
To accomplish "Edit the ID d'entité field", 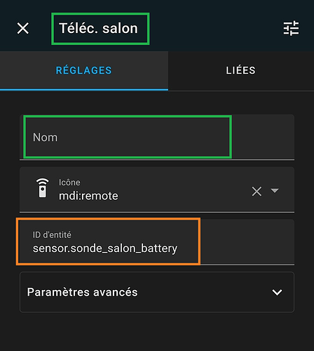I will pyautogui.click(x=157, y=242).
